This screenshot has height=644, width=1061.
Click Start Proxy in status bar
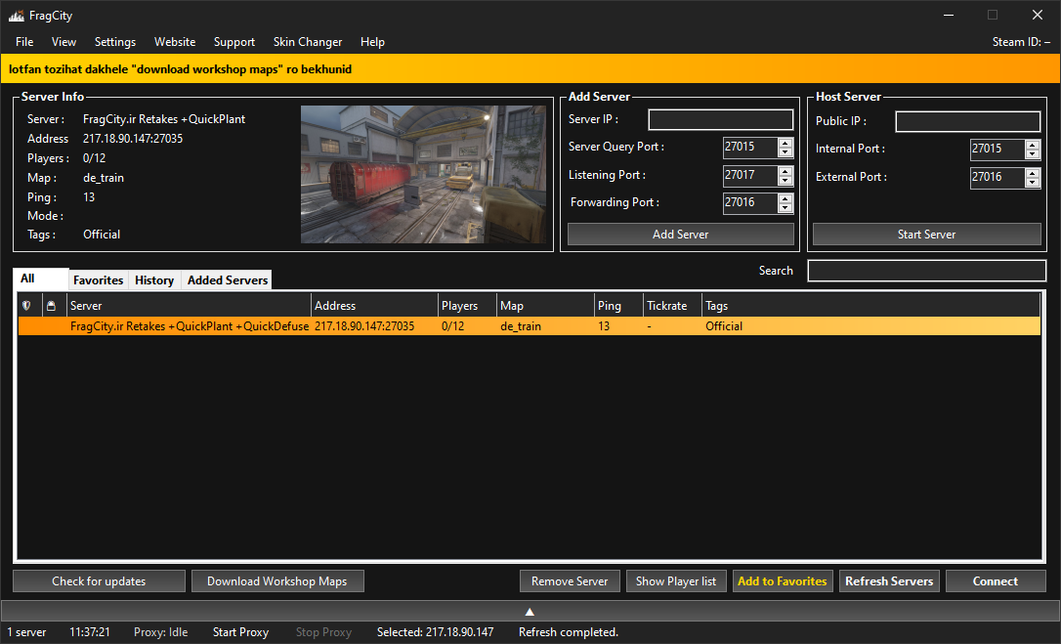(241, 632)
